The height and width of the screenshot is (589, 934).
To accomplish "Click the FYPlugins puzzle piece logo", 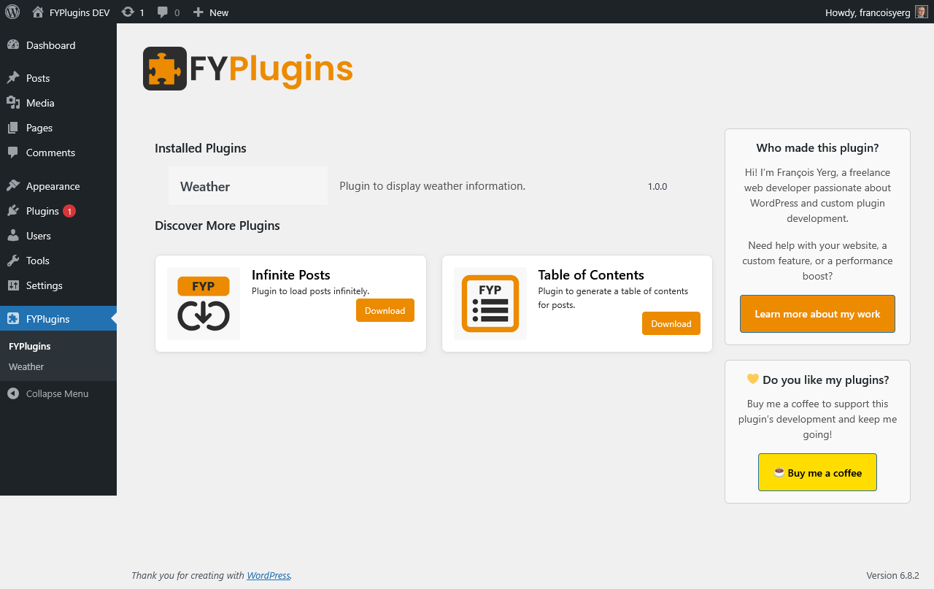I will click(x=164, y=68).
